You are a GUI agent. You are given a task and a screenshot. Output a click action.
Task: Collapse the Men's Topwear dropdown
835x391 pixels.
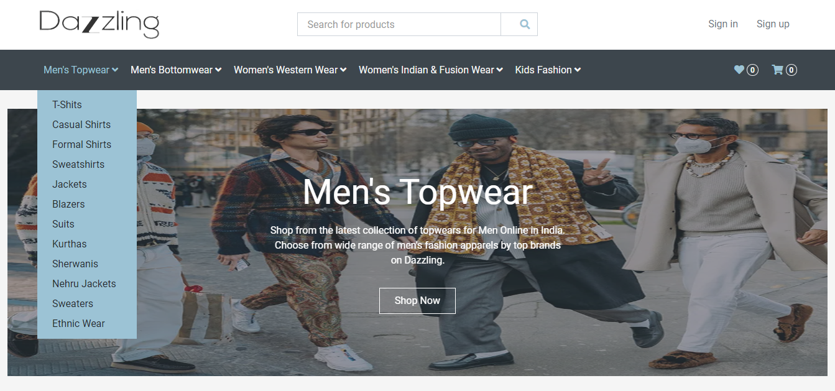coord(81,70)
